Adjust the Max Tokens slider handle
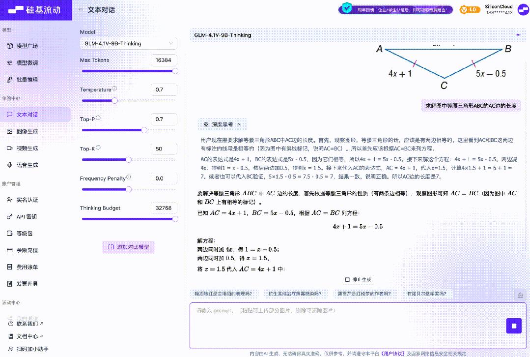Image resolution: width=530 pixels, height=357 pixels. pos(175,71)
